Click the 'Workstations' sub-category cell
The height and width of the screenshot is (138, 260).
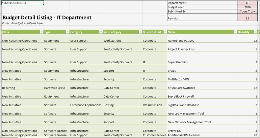123,38
